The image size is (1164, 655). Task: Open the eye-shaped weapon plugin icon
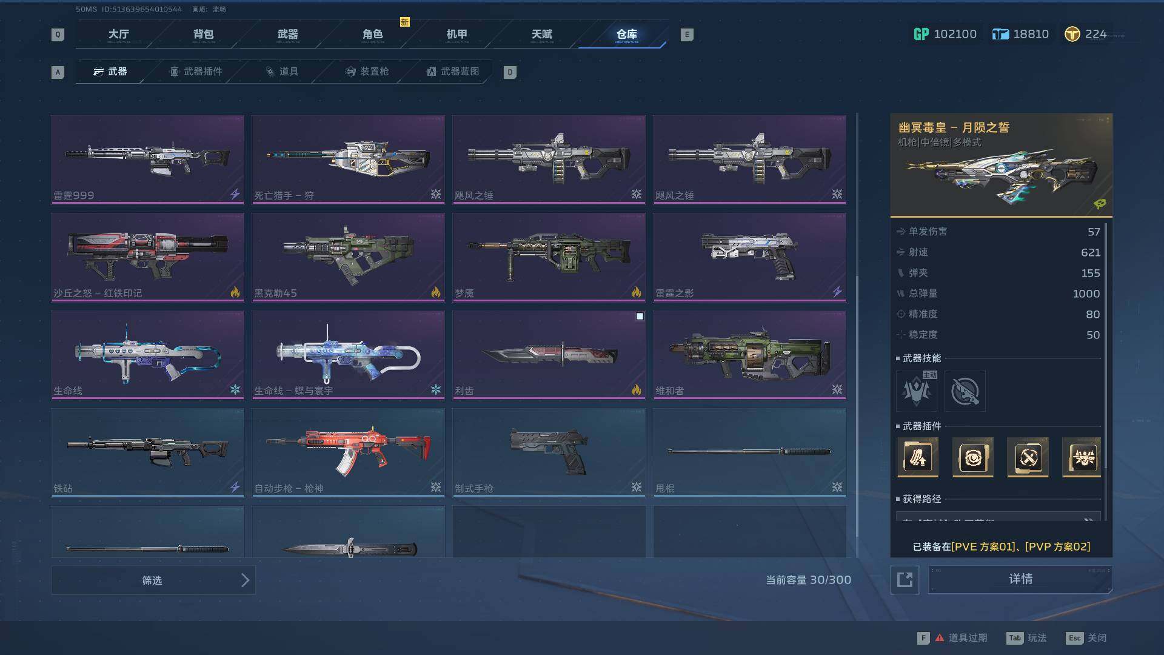coord(972,457)
